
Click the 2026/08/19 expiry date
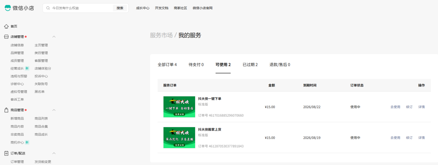click(312, 138)
